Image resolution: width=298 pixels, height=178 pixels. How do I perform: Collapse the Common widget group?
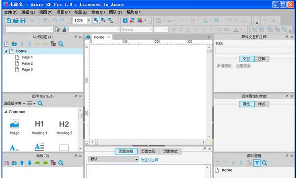tap(6, 112)
